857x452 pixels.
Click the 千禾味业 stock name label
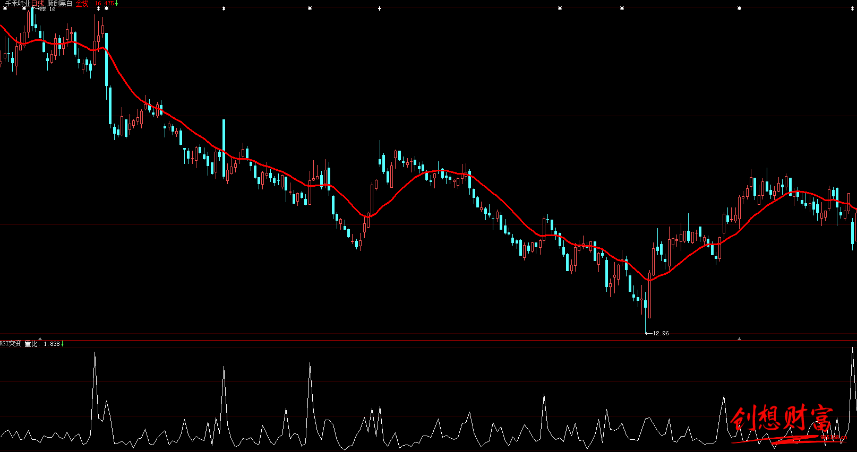18,3
